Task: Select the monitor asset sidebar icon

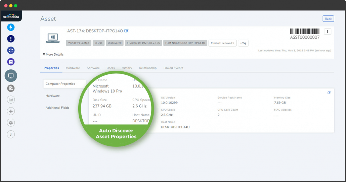Action: coord(11,76)
